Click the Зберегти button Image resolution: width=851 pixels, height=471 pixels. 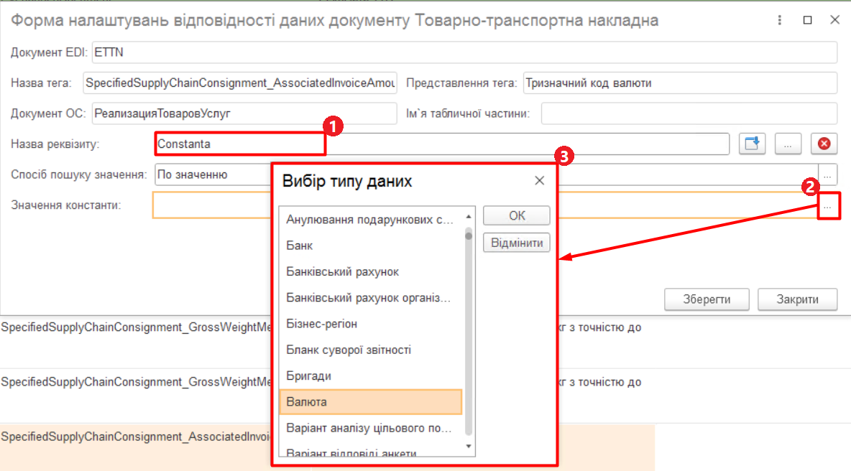[x=707, y=299]
